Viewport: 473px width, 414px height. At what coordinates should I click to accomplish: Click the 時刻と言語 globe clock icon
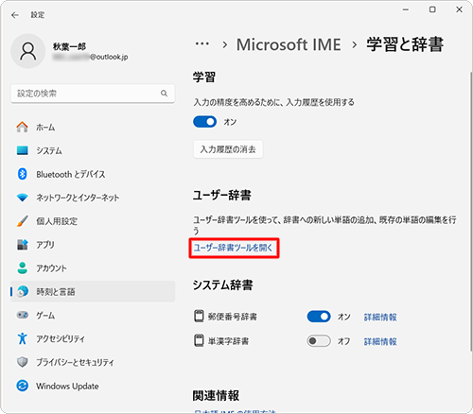click(x=23, y=291)
